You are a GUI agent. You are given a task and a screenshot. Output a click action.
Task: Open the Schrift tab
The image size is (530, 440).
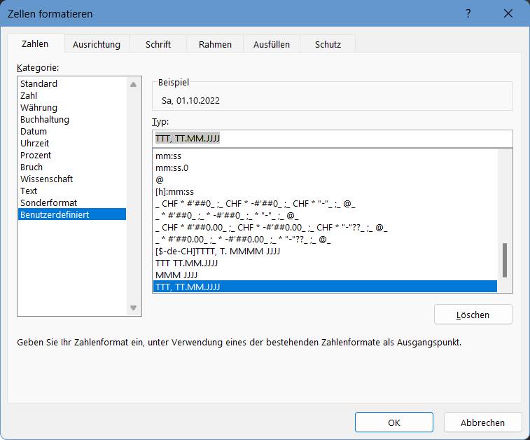158,44
